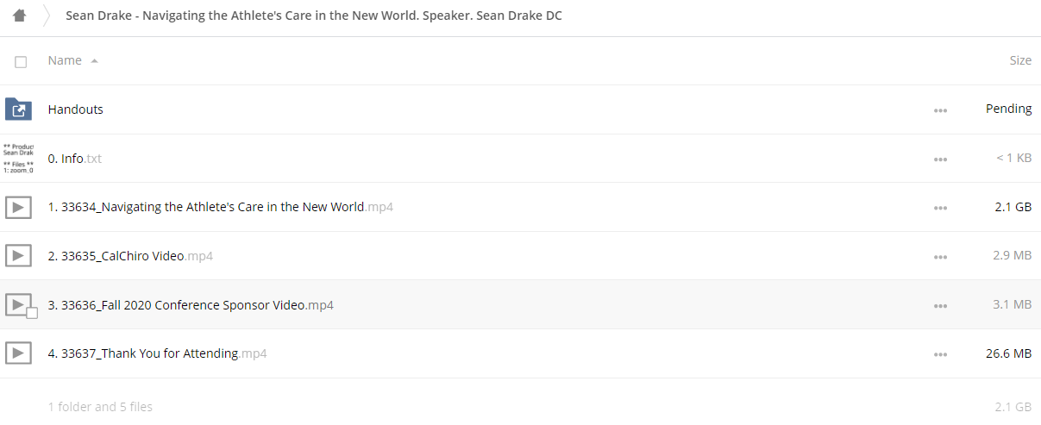Open more options for 0. Info.txt
Viewport: 1041px width, 425px height.
940,159
